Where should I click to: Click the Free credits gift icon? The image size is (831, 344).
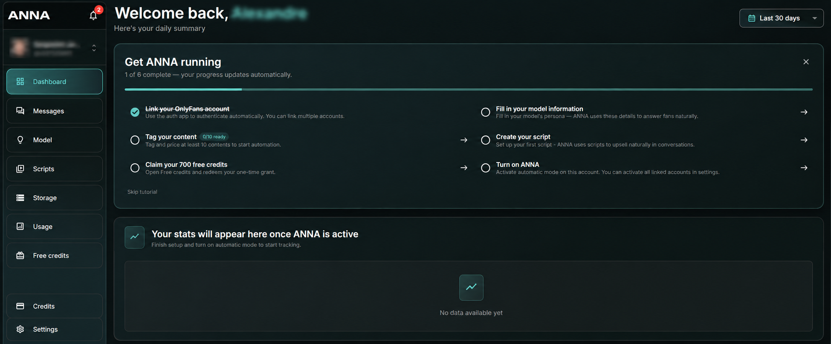[x=20, y=255]
